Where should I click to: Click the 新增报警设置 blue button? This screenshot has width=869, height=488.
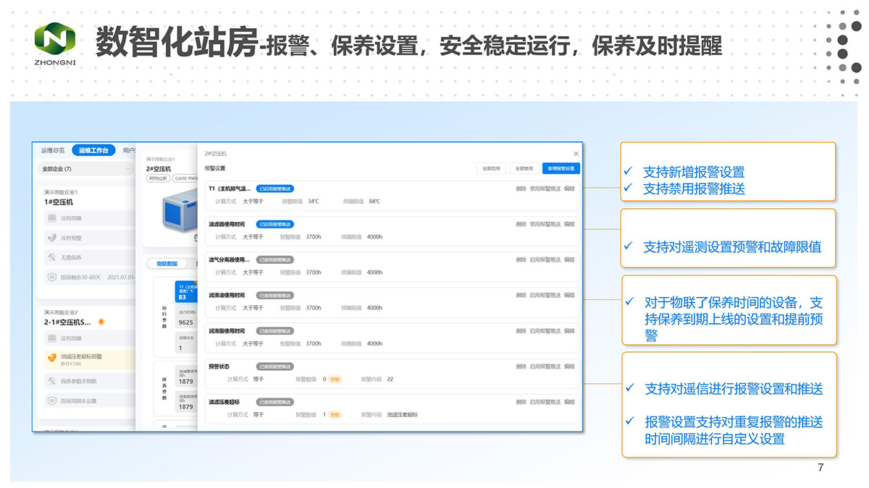tap(561, 168)
